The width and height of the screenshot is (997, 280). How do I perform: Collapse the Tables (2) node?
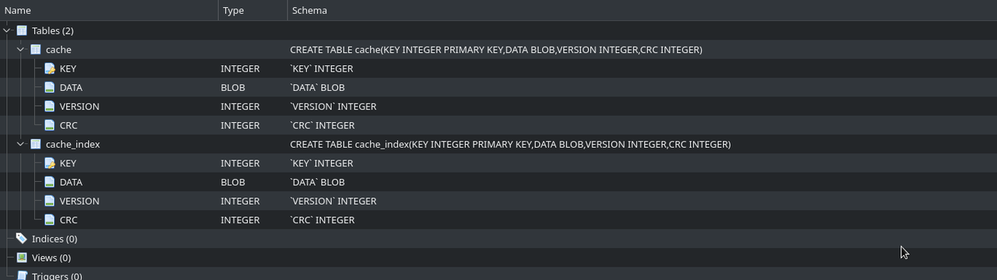[x=7, y=30]
